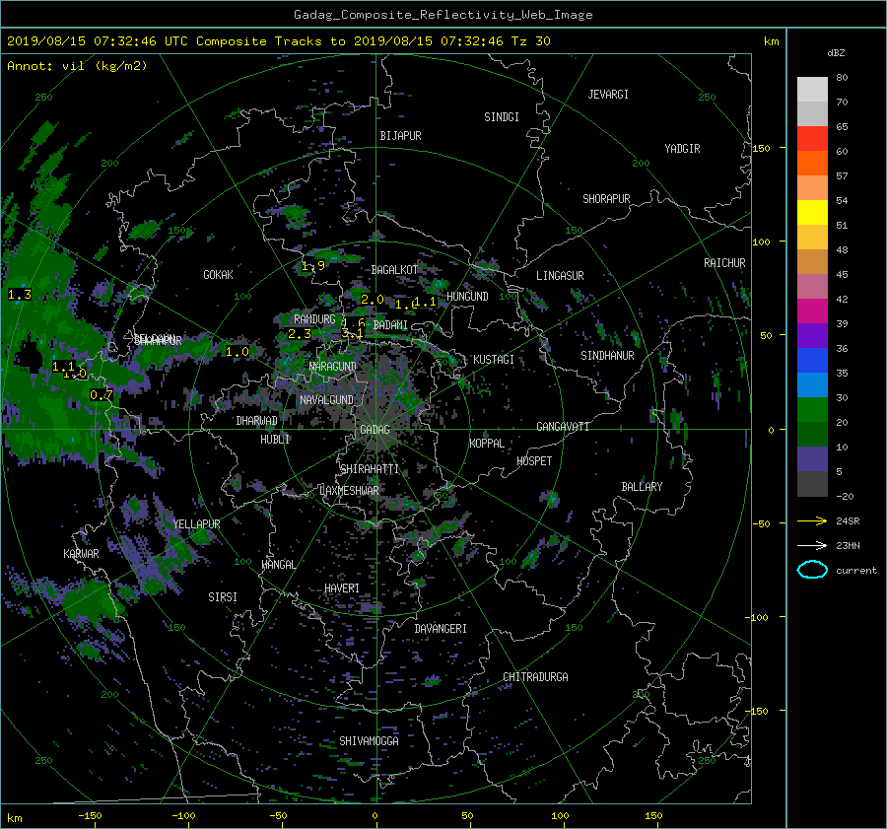Click the 3.1 VIL storm annotation
Image resolution: width=887 pixels, height=829 pixels.
coord(352,333)
